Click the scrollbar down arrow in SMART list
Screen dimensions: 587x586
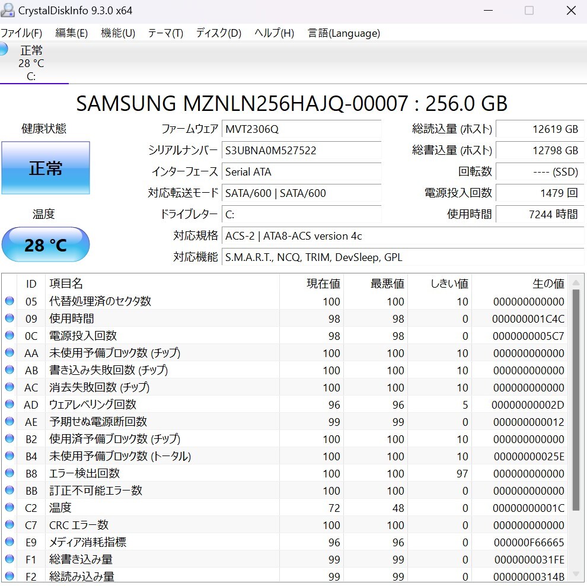point(576,574)
